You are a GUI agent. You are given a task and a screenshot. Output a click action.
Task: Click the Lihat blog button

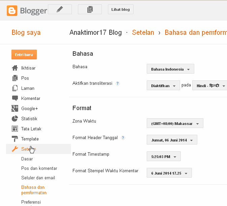(121, 9)
